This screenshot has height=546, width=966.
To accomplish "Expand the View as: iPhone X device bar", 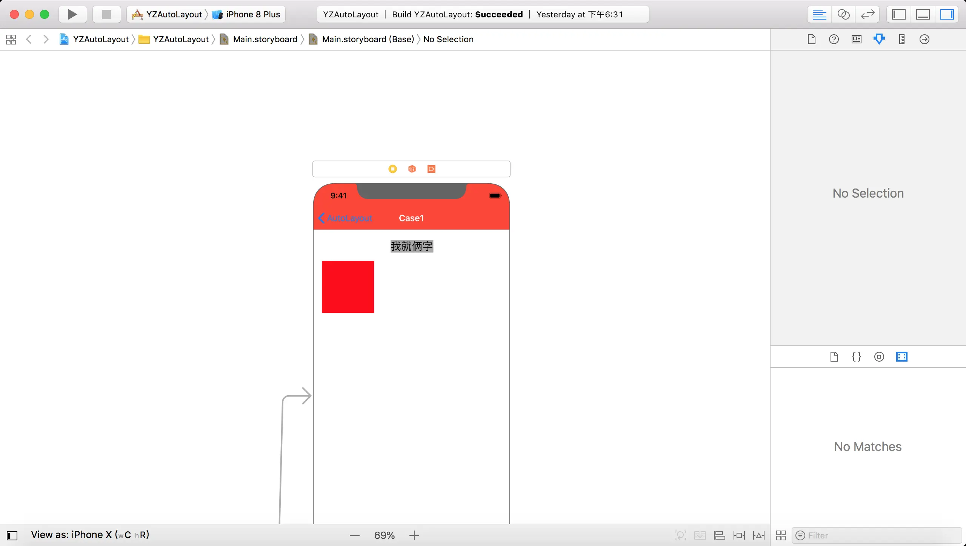I will pos(90,535).
